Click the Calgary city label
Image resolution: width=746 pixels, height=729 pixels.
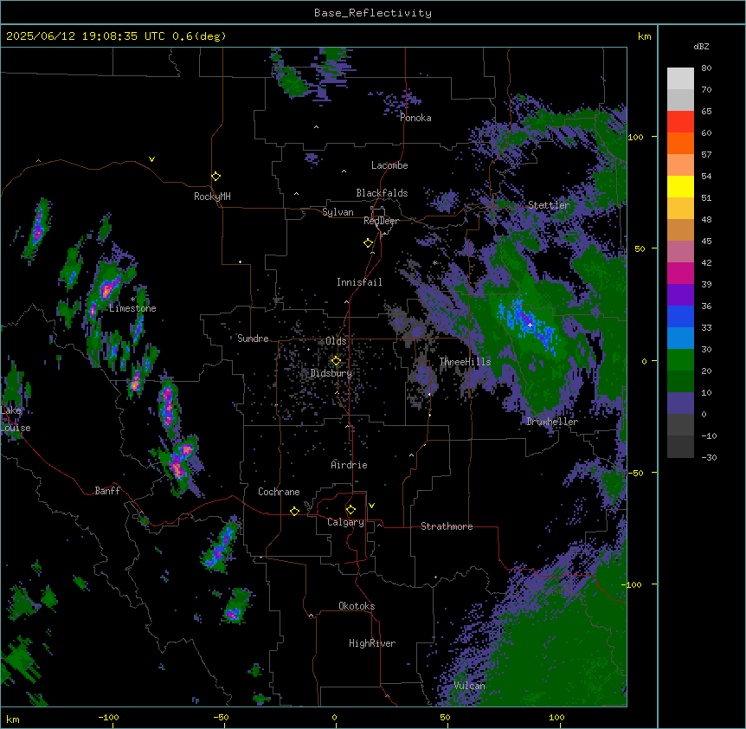tap(345, 522)
